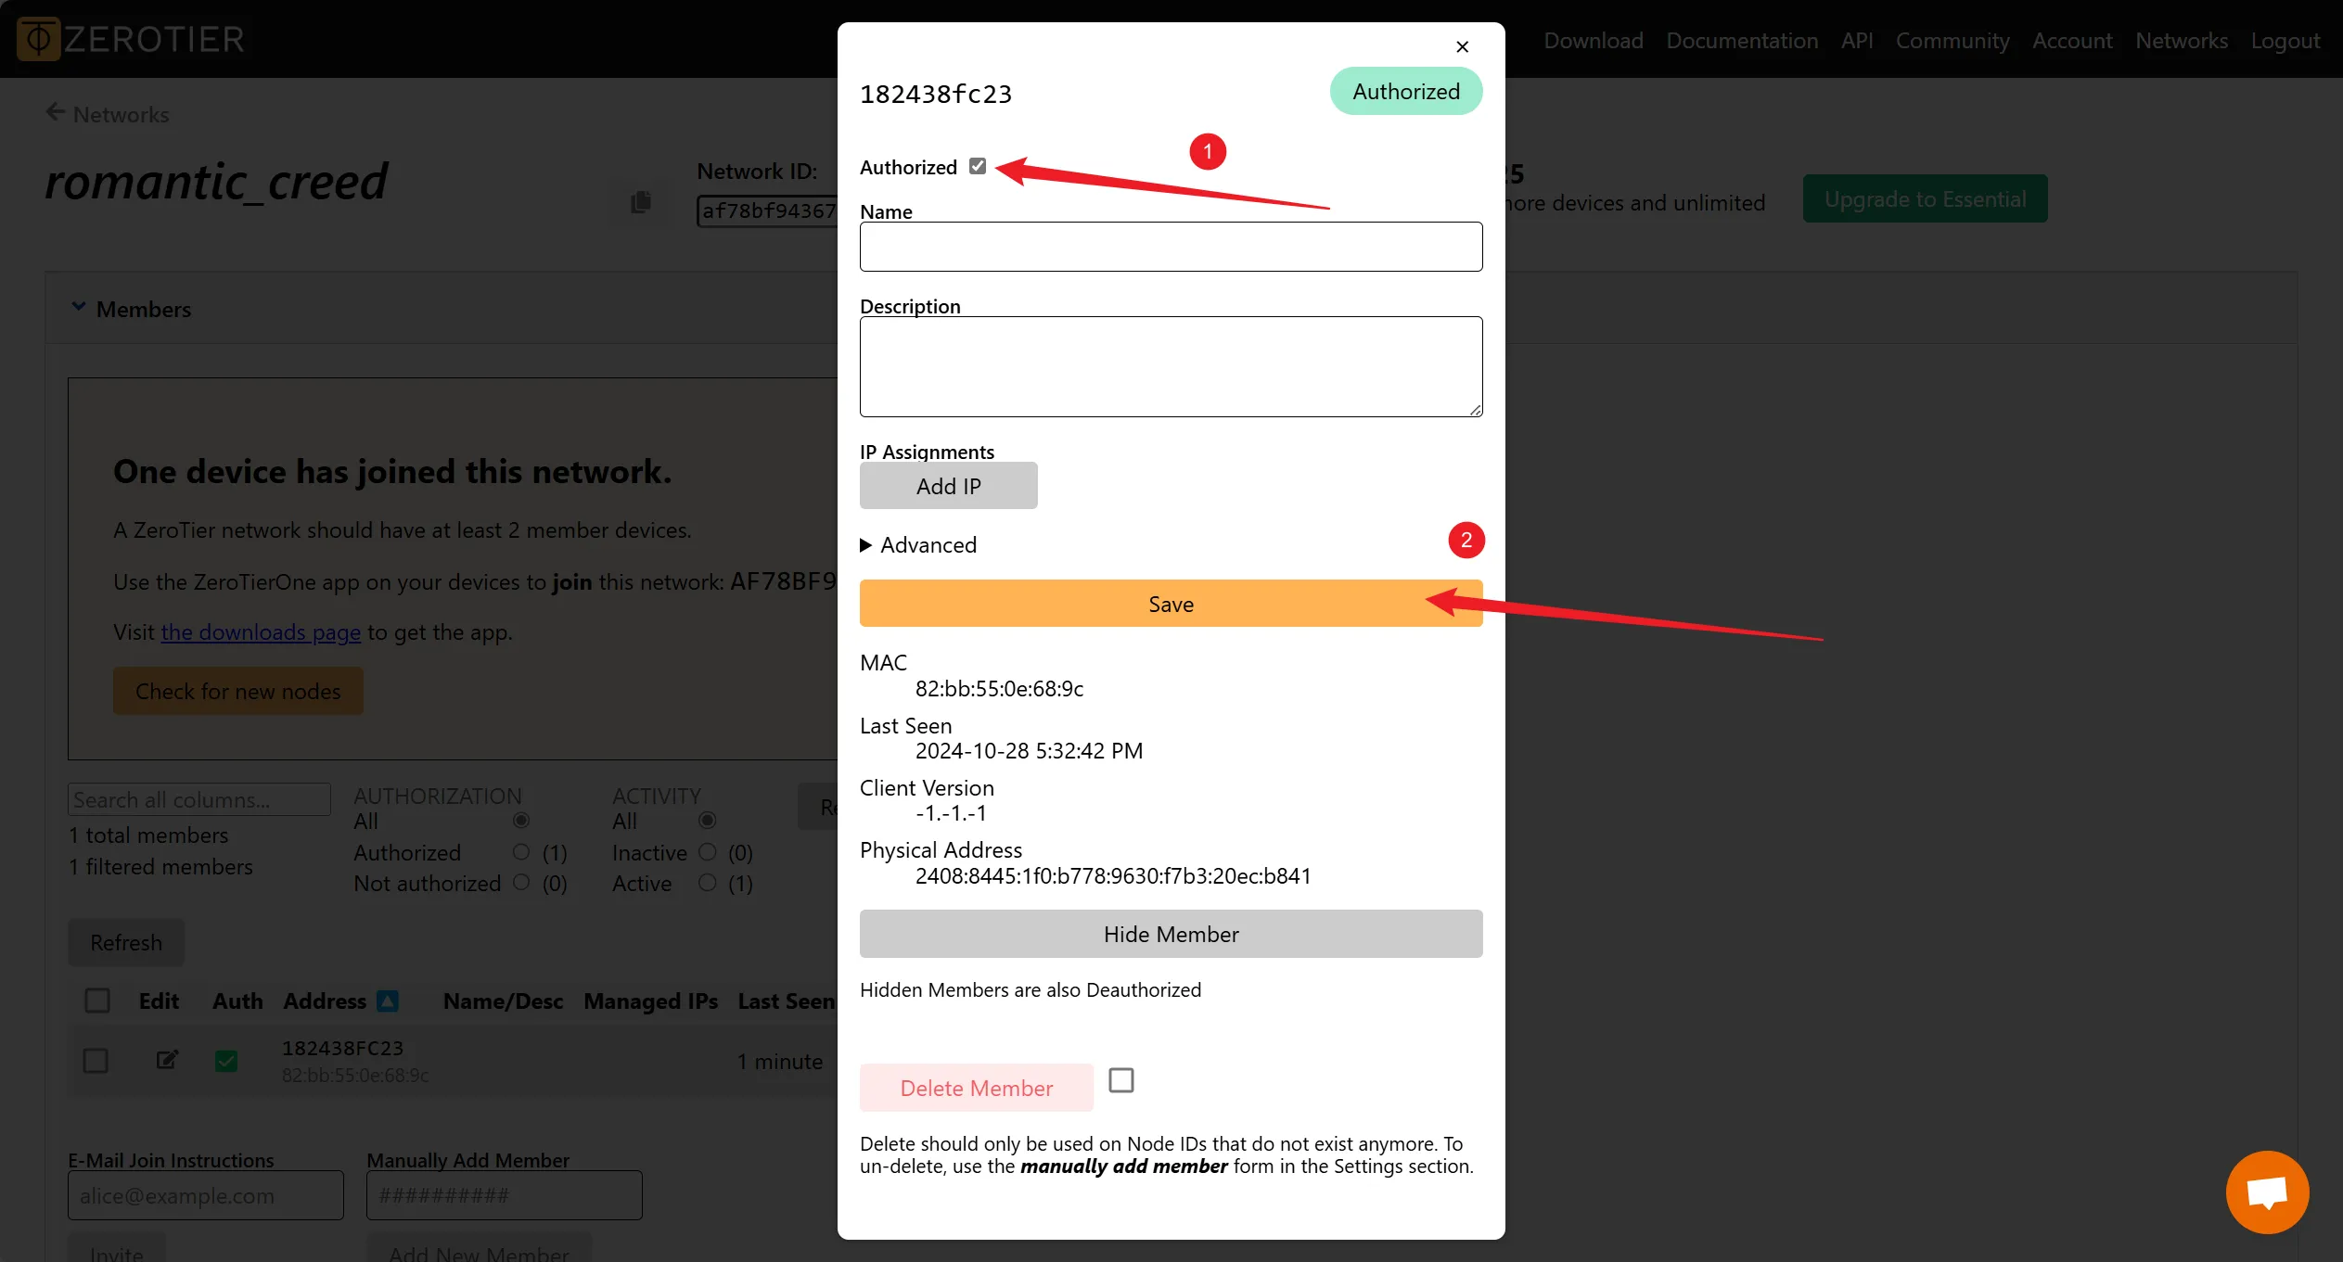
Task: Collapse the Members section chevron
Action: tap(79, 307)
